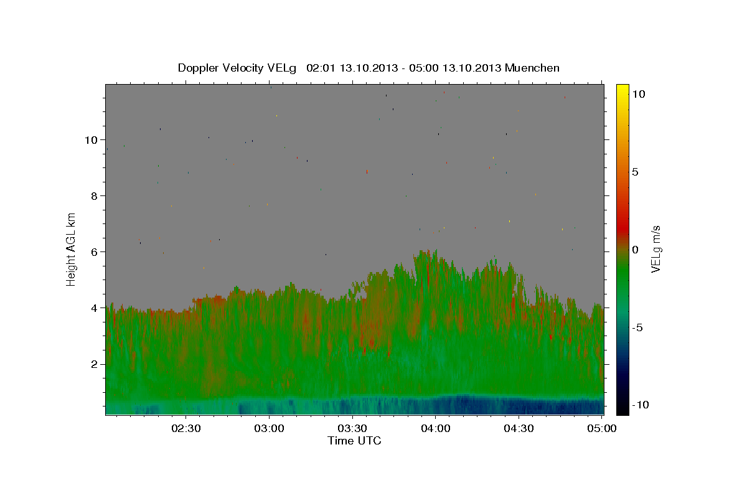The height and width of the screenshot is (498, 747).
Task: Click the "Time UTC" axis label
Action: pos(354,441)
